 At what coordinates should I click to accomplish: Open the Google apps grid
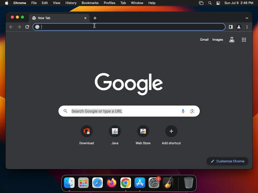coord(244,40)
